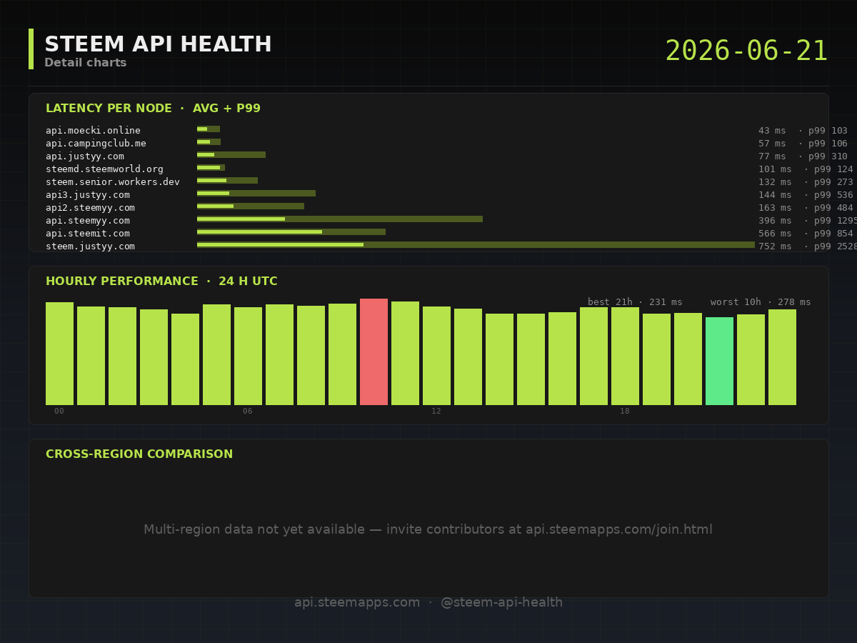This screenshot has width=857, height=643.
Task: Click the latency bar for api.justyy.com
Action: pyautogui.click(x=231, y=155)
